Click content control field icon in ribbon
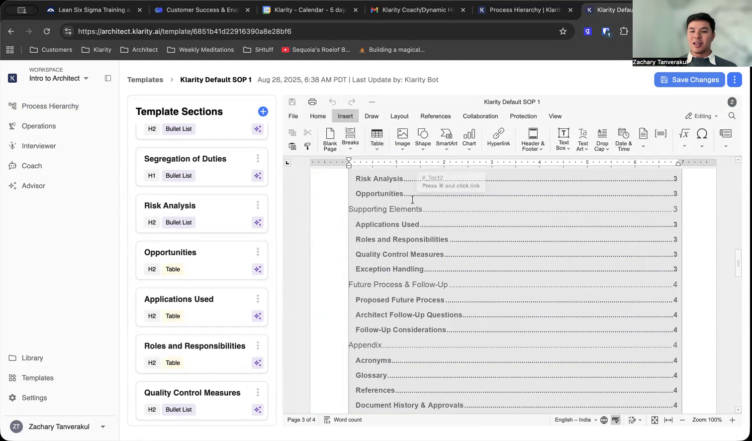Image resolution: width=752 pixels, height=441 pixels. point(660,133)
